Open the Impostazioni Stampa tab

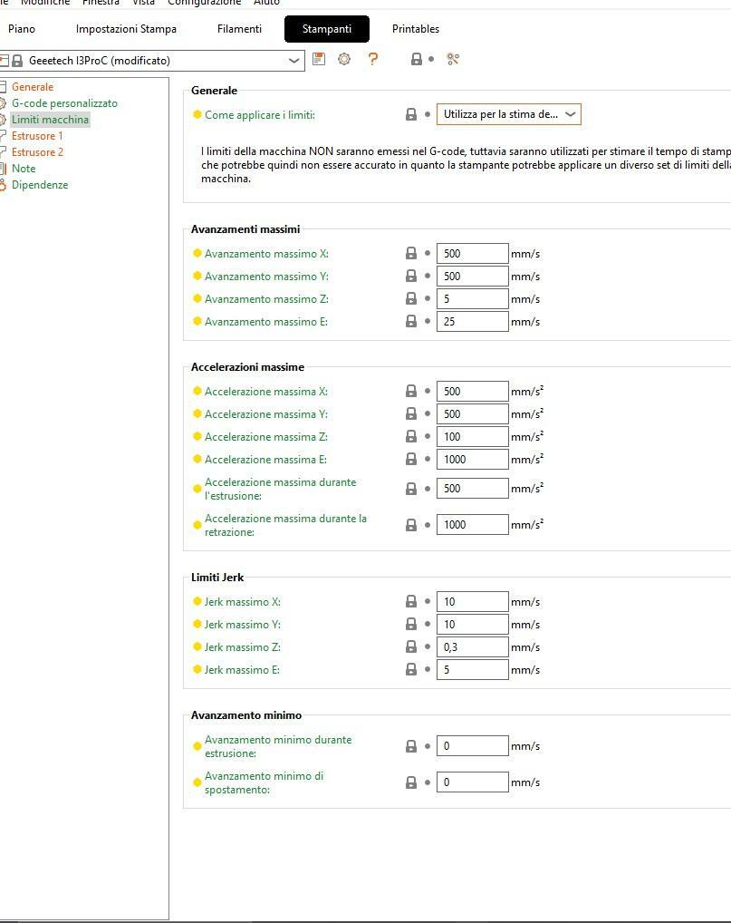(126, 29)
